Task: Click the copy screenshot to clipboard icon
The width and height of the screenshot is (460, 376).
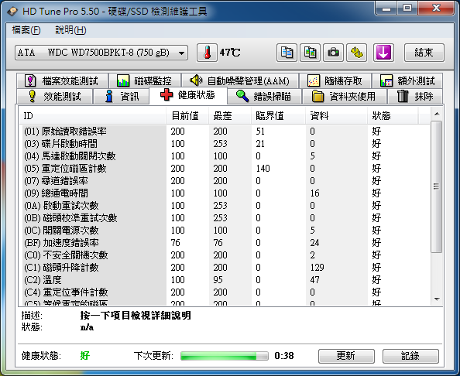Action: 310,53
